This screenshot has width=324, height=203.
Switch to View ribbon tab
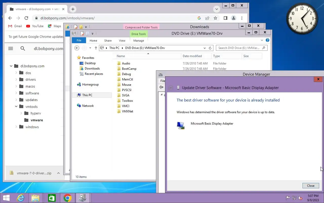pyautogui.click(x=122, y=41)
